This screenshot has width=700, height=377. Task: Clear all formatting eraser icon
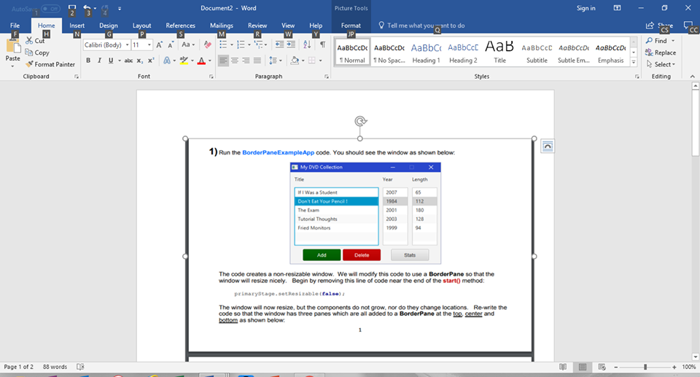click(x=208, y=44)
